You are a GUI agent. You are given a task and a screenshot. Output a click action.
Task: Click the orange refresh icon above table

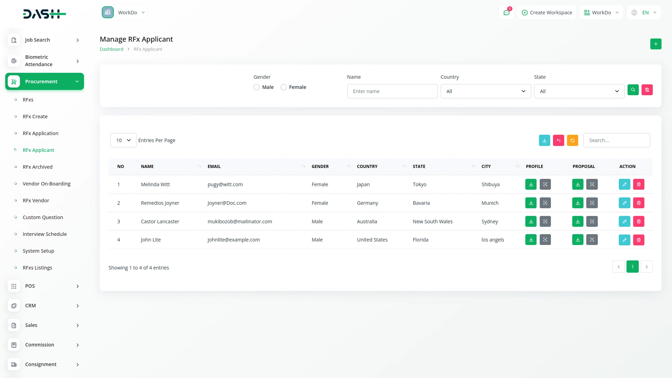tap(572, 140)
